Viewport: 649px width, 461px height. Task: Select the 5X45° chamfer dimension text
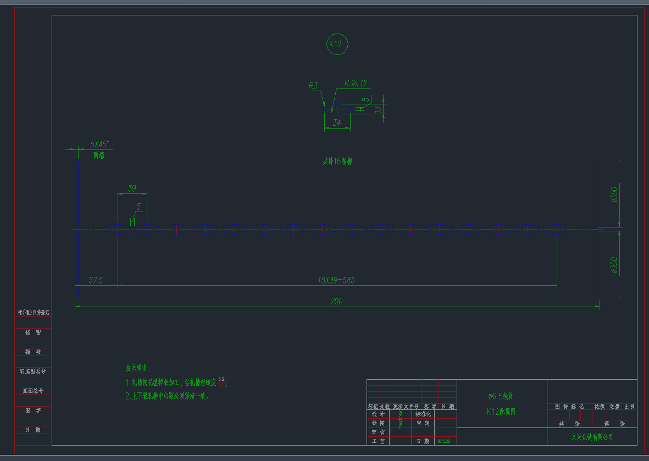[x=99, y=144]
